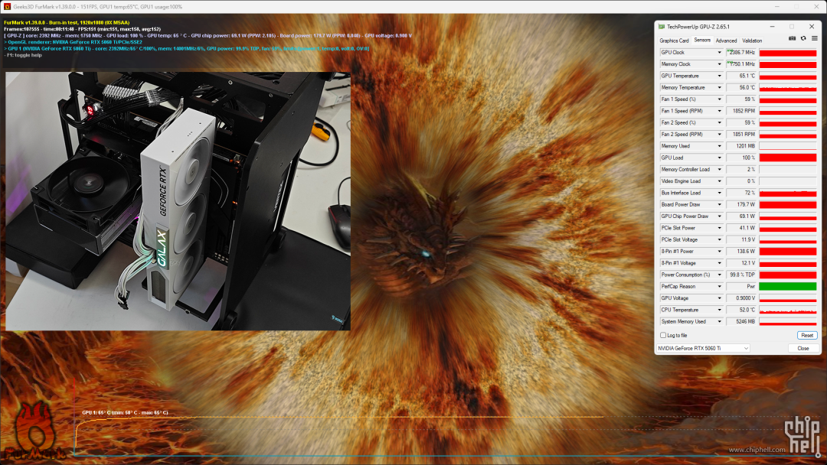Click the GPU Clock 2386.7 MHz value
This screenshot has width=827, height=465.
pyautogui.click(x=741, y=53)
